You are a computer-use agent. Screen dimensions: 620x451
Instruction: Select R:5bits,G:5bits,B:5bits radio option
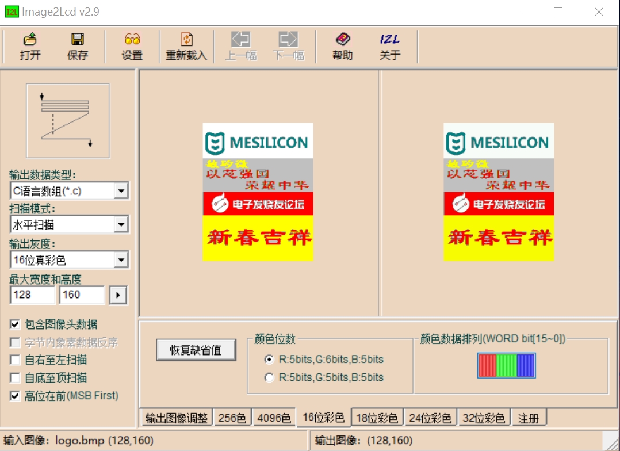(269, 377)
